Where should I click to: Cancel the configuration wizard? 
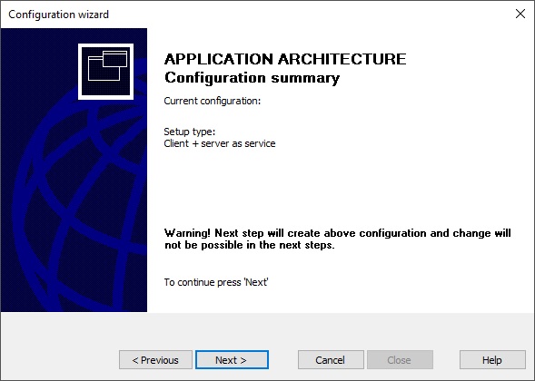pos(331,360)
